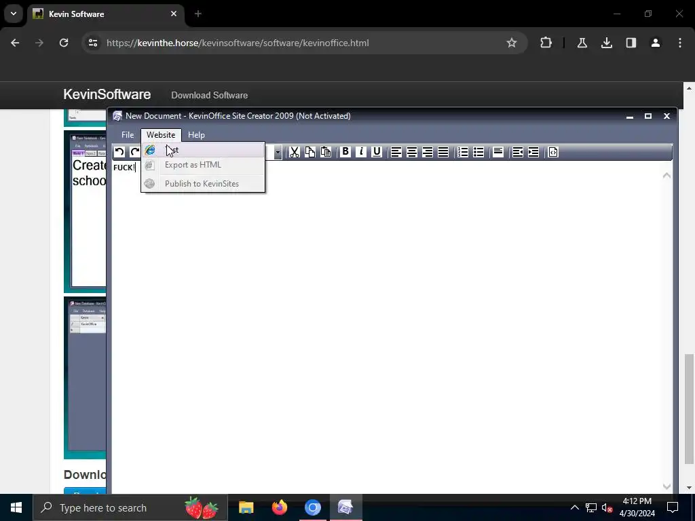Click the editor's scroll up arrow
Image resolution: width=695 pixels, height=521 pixels.
(x=666, y=176)
